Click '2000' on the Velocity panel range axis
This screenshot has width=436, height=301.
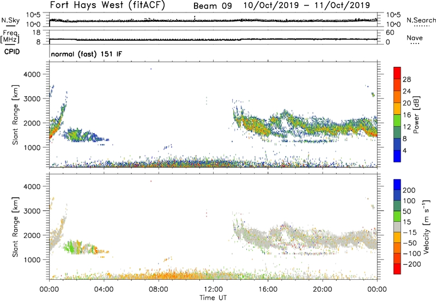click(32, 235)
